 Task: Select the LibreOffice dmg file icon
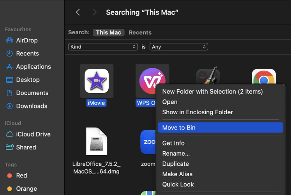click(96, 141)
